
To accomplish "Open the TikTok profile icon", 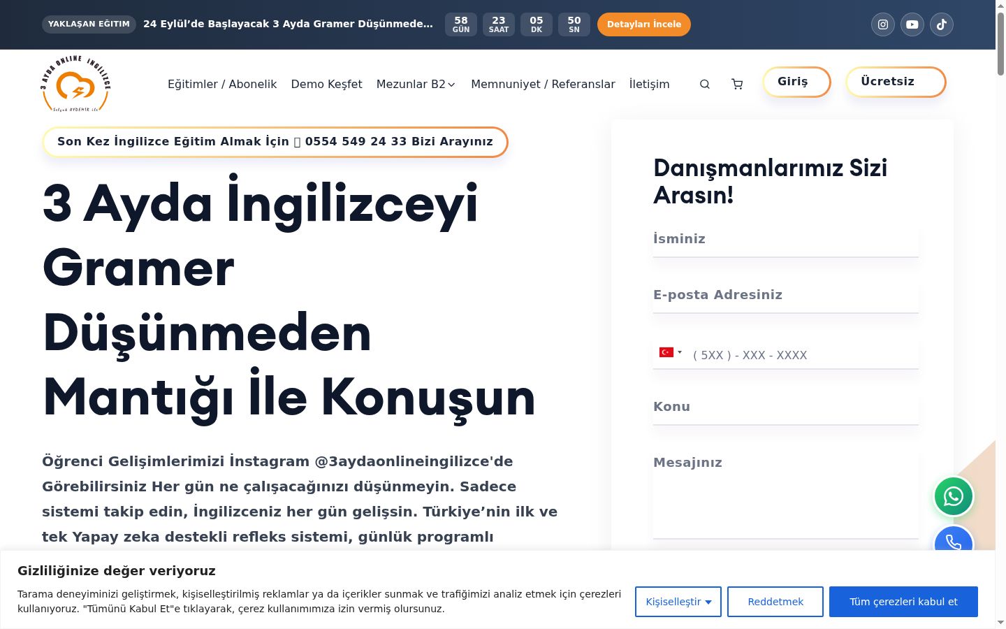I will tap(942, 24).
